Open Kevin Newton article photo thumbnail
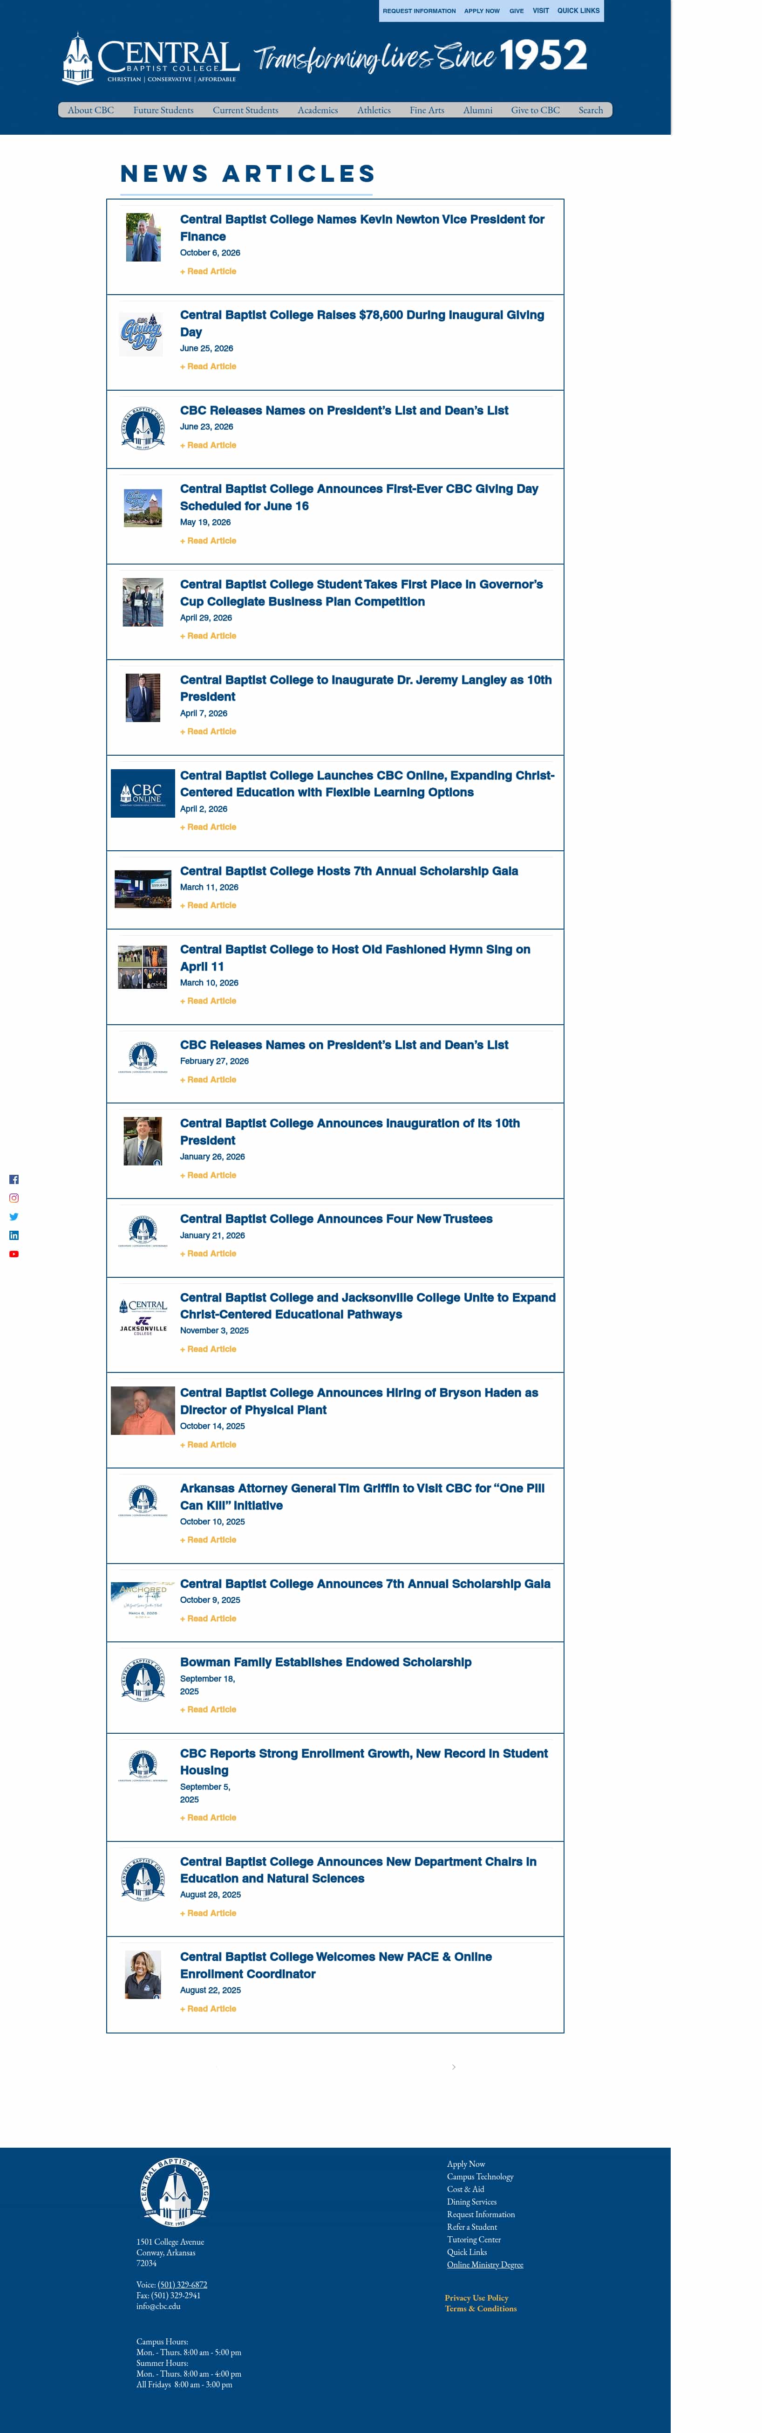 pyautogui.click(x=143, y=237)
